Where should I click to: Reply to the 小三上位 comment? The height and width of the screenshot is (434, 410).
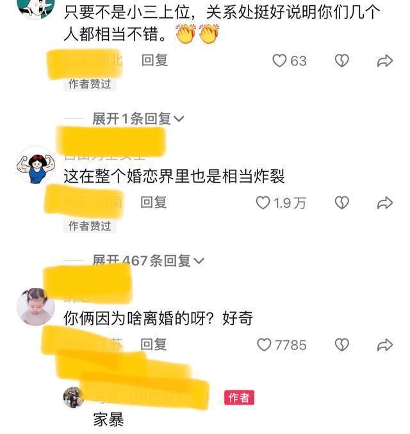154,60
